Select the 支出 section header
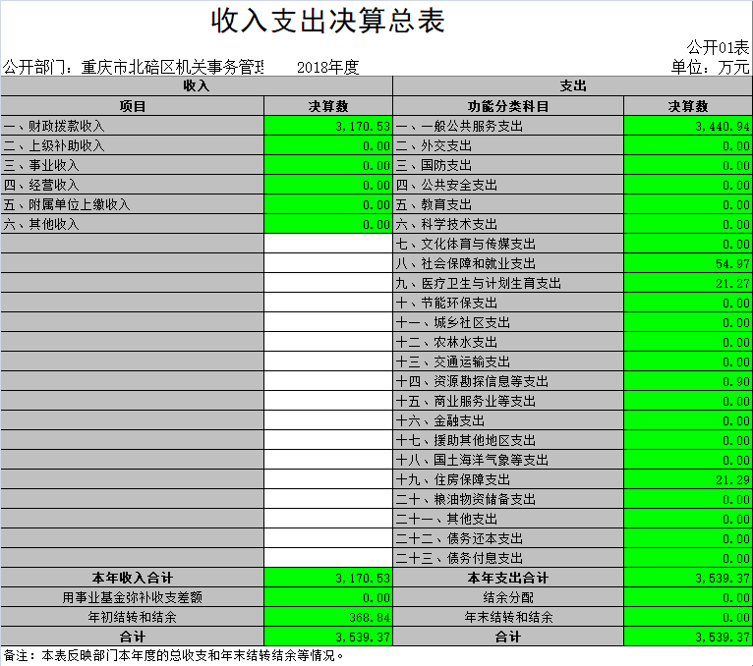753x666 pixels. click(x=573, y=85)
